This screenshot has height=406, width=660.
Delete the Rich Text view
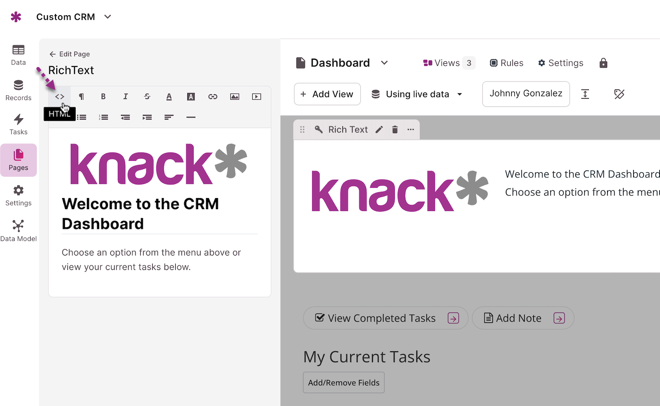click(395, 129)
